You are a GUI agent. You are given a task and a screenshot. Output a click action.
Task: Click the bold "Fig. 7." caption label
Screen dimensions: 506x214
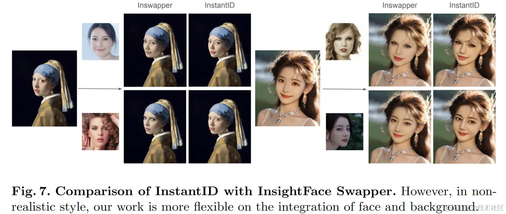(x=31, y=191)
